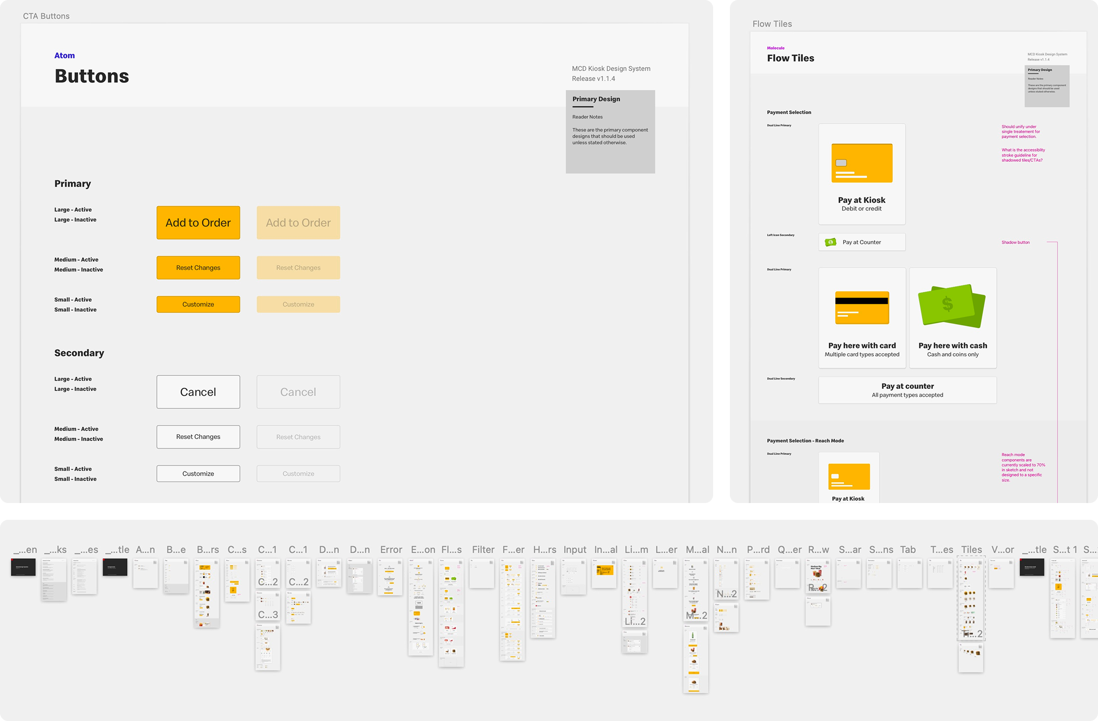Click the striped card icon in Pay here with card
Image resolution: width=1098 pixels, height=721 pixels.
click(x=862, y=308)
